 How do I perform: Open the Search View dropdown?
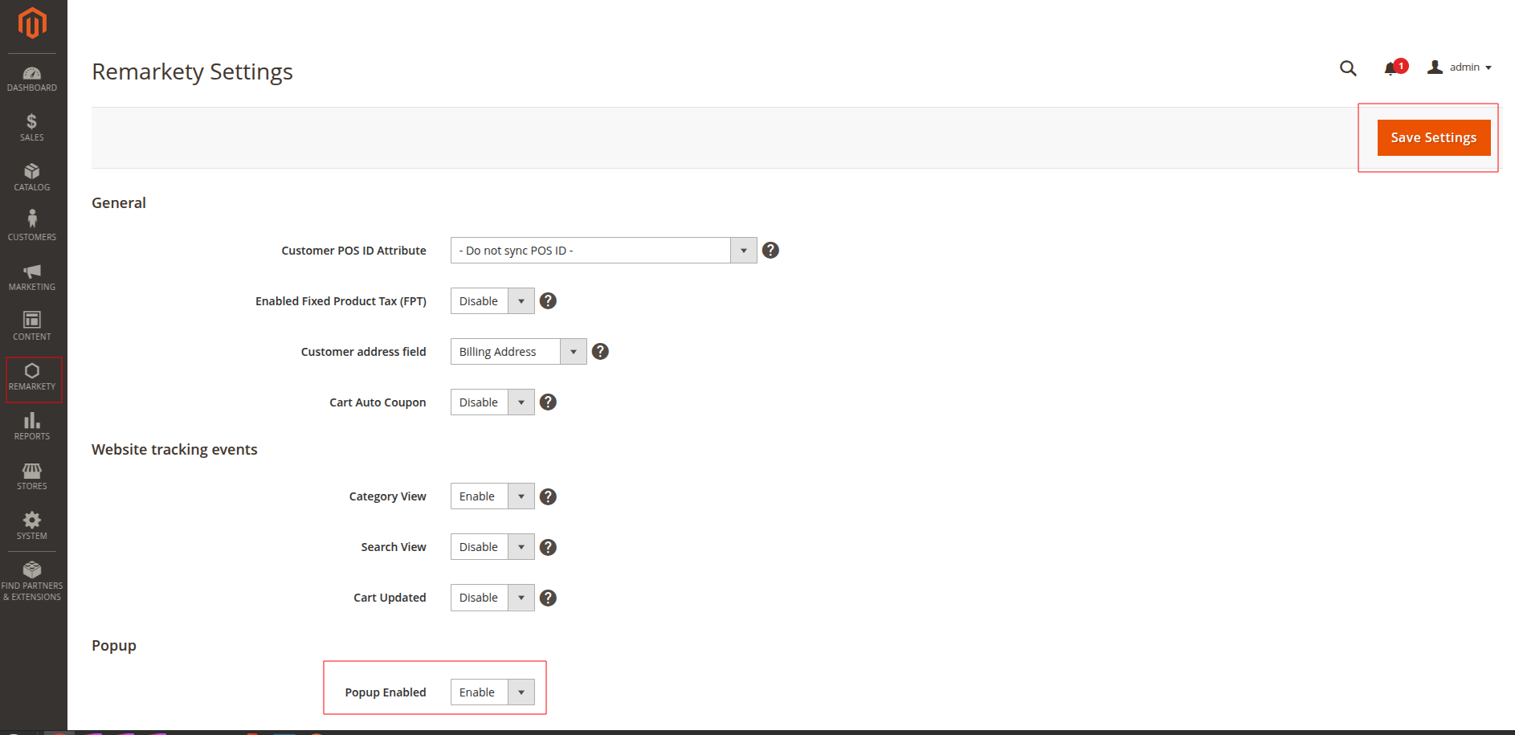point(492,547)
